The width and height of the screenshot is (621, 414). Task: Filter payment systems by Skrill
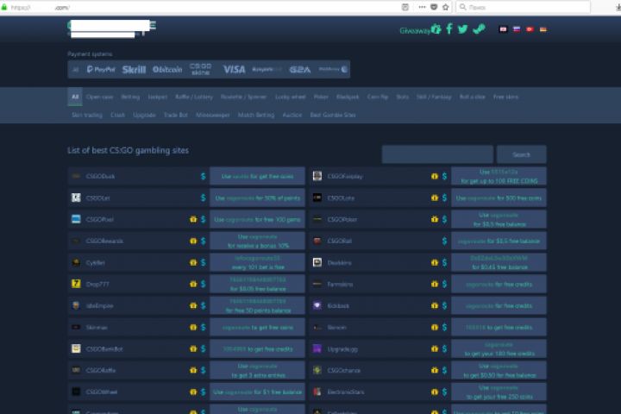[x=134, y=70]
